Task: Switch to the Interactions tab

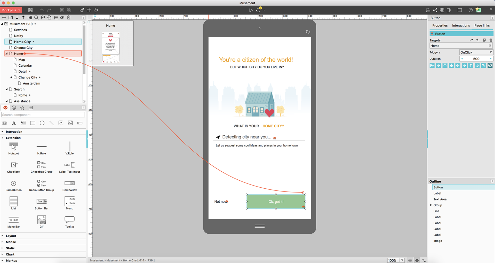Action: pos(461,25)
